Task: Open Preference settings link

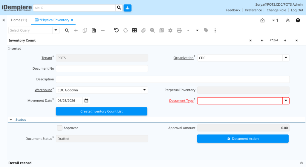Action: click(253, 10)
